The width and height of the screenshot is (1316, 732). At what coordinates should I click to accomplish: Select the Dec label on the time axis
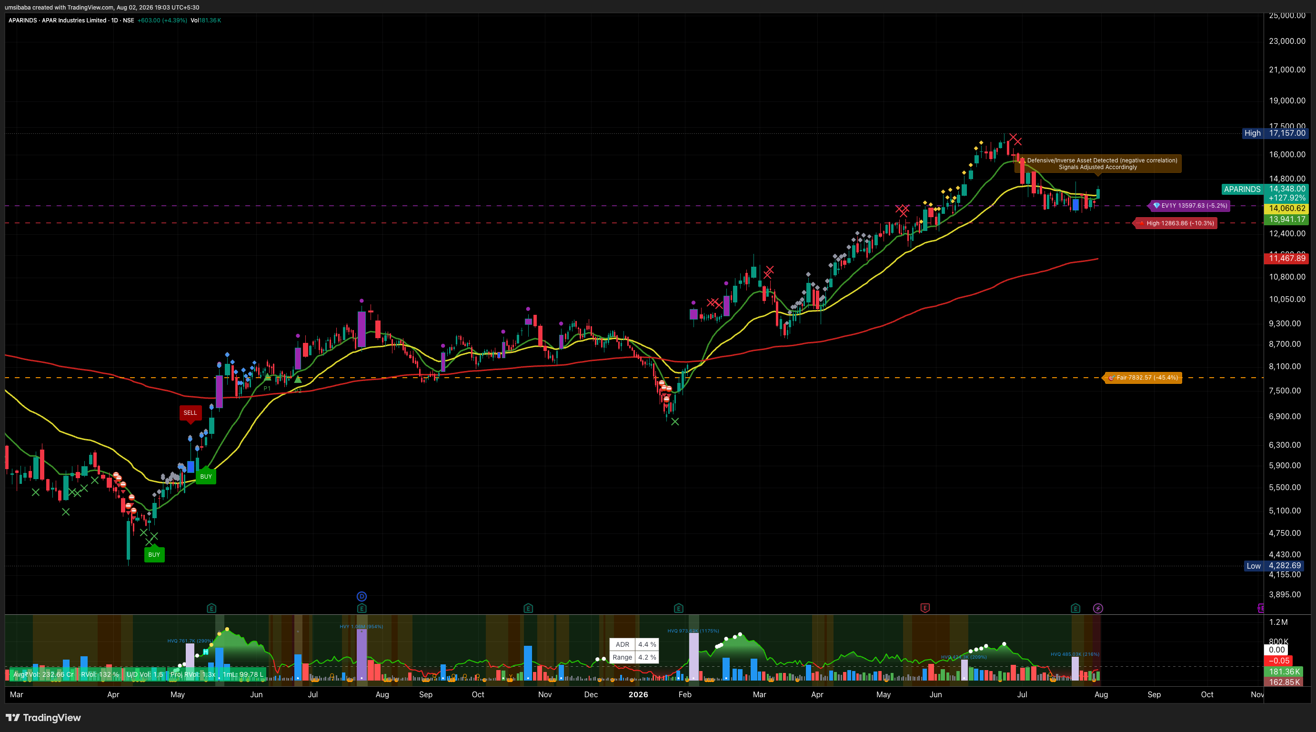pos(591,695)
